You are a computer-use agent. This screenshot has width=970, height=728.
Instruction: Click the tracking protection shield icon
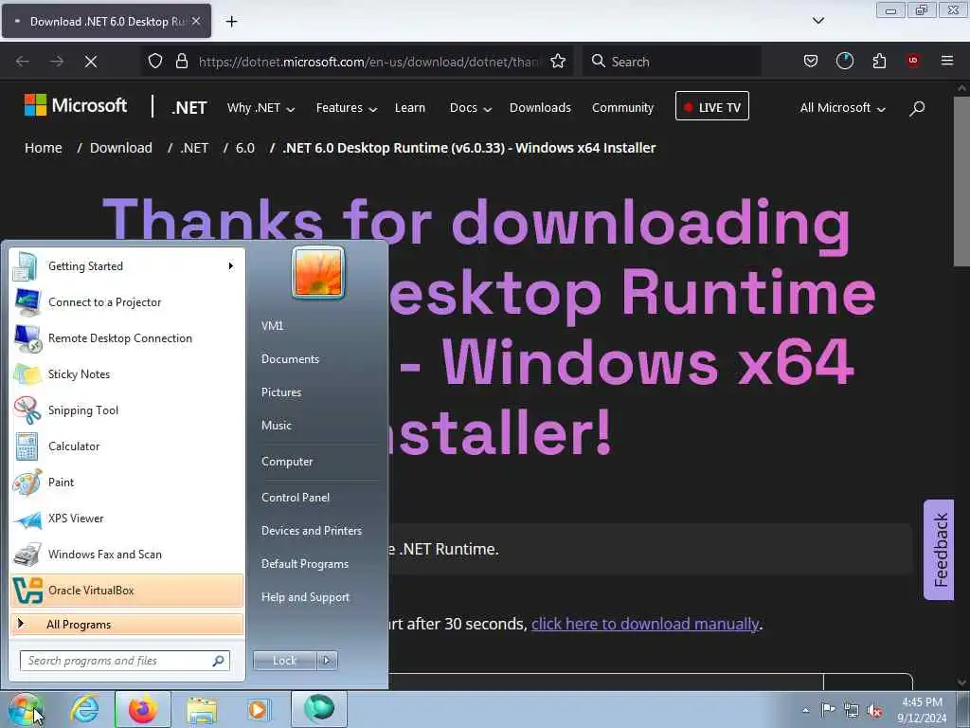click(155, 62)
